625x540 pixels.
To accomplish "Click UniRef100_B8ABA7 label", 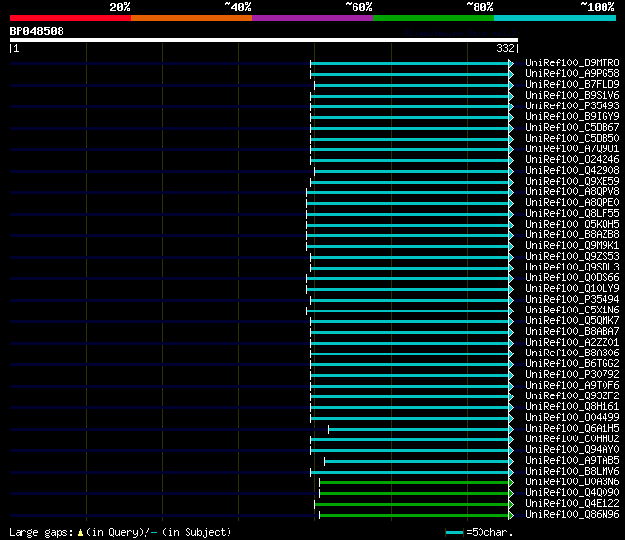I will click(572, 332).
